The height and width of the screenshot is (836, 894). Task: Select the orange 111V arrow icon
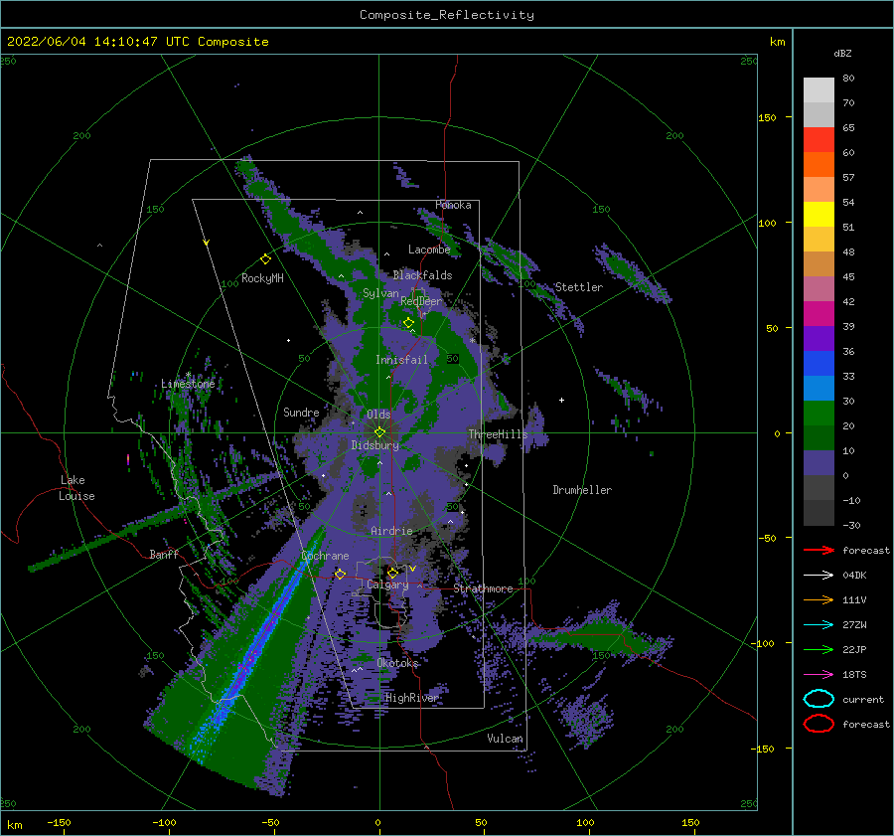coord(819,599)
